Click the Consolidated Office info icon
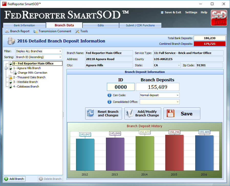The image size is (230, 186). pos(109,102)
